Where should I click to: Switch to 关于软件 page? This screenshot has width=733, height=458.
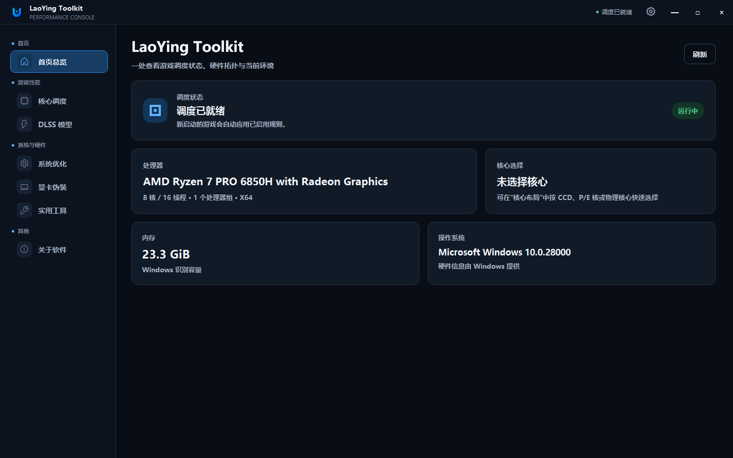pyautogui.click(x=59, y=249)
